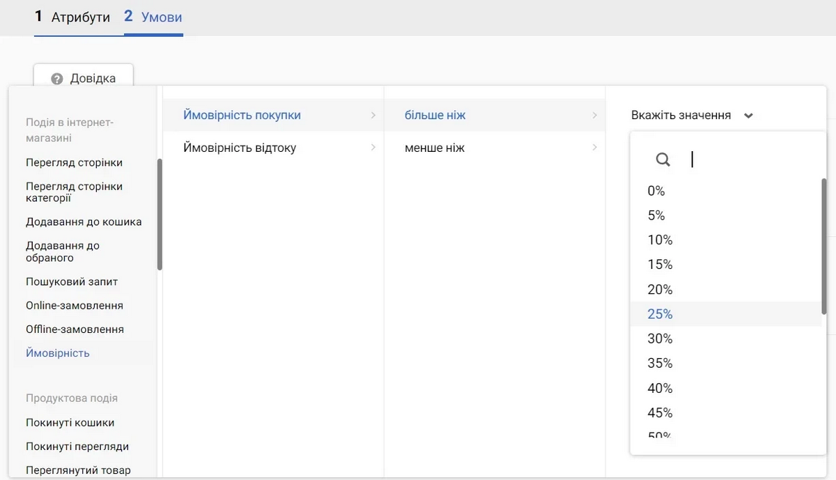
Task: Click the question mark icon on Довідка
Action: click(57, 79)
